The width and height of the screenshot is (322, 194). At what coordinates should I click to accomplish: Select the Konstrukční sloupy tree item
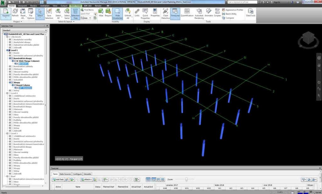coord(23,58)
